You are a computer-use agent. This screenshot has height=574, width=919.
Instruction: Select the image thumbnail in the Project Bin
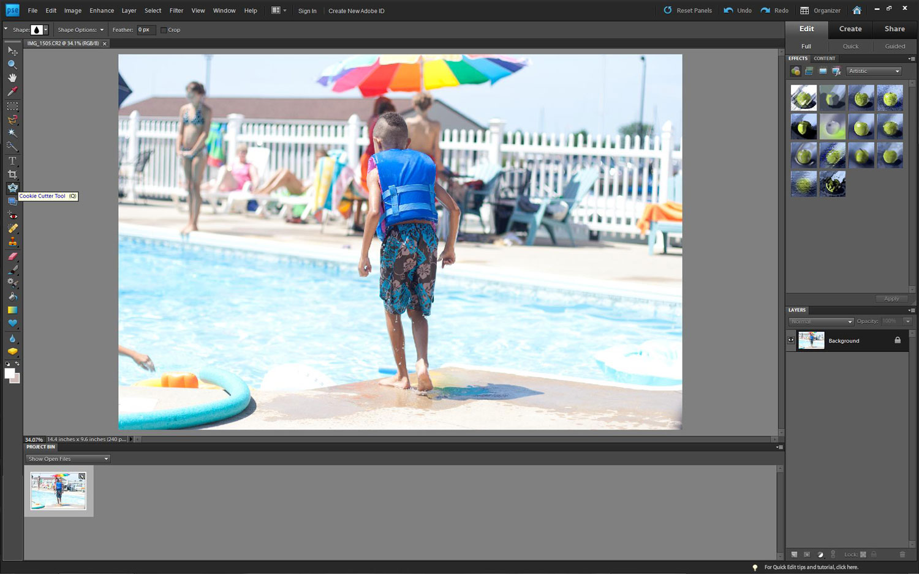pyautogui.click(x=58, y=491)
